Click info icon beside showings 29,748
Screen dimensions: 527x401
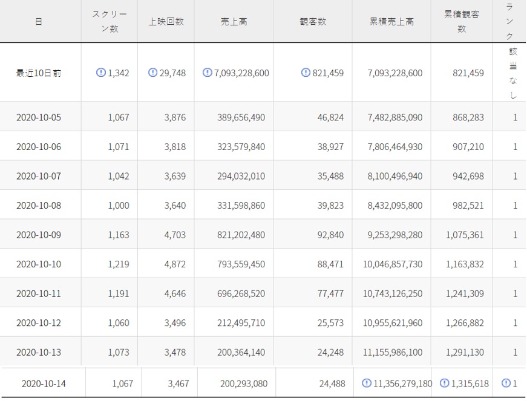pos(153,73)
